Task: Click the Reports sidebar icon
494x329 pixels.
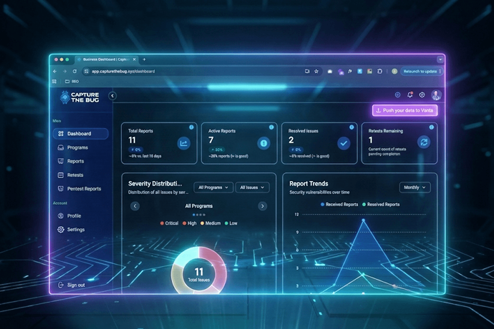Action: point(61,161)
